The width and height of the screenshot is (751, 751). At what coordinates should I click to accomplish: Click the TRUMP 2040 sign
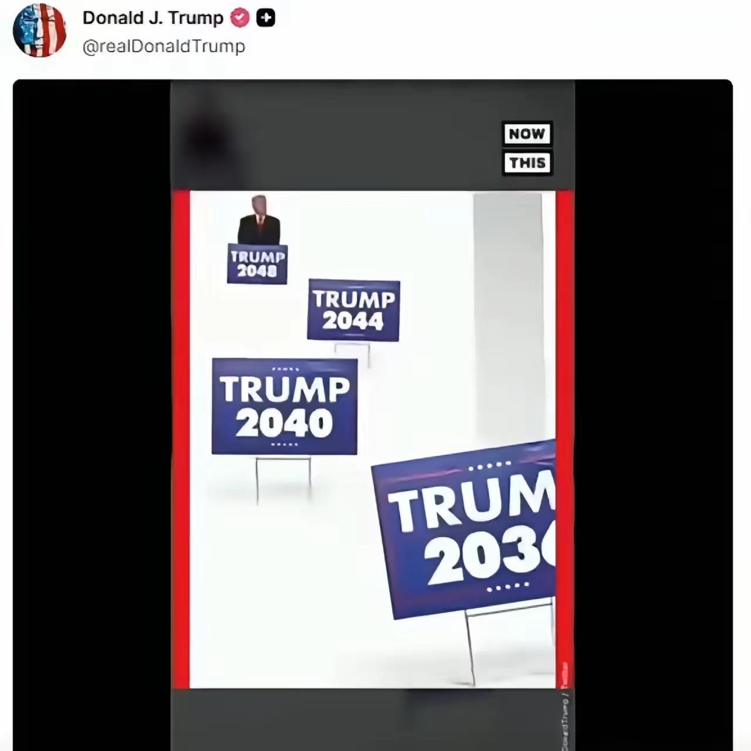(285, 406)
